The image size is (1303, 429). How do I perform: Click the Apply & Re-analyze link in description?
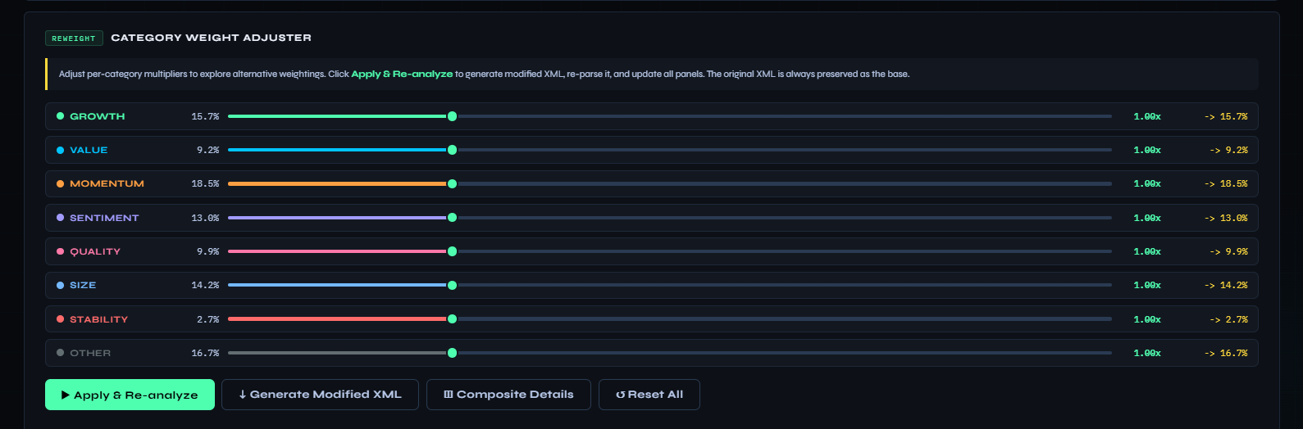402,74
